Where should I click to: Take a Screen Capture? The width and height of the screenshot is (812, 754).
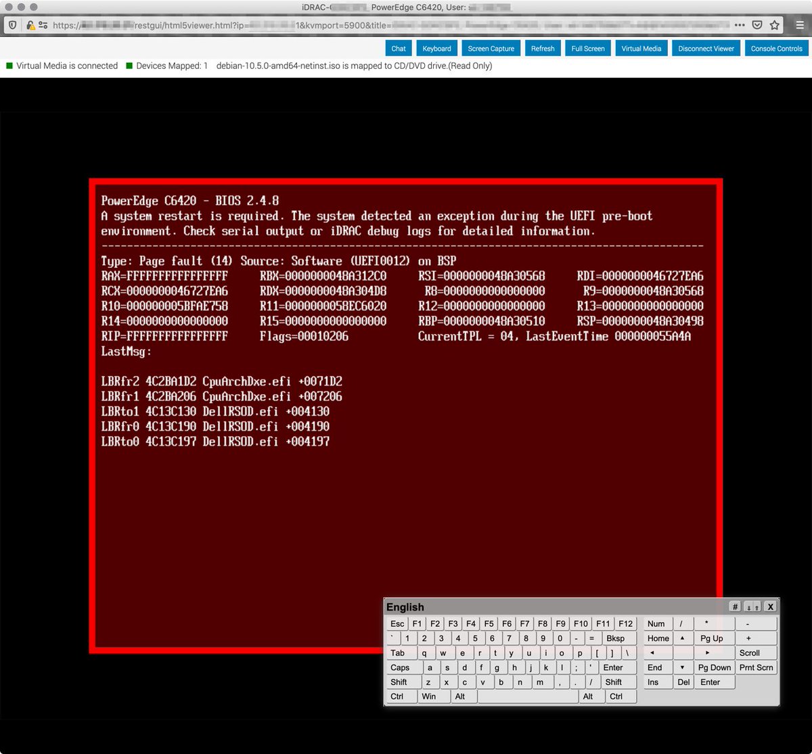[x=491, y=48]
